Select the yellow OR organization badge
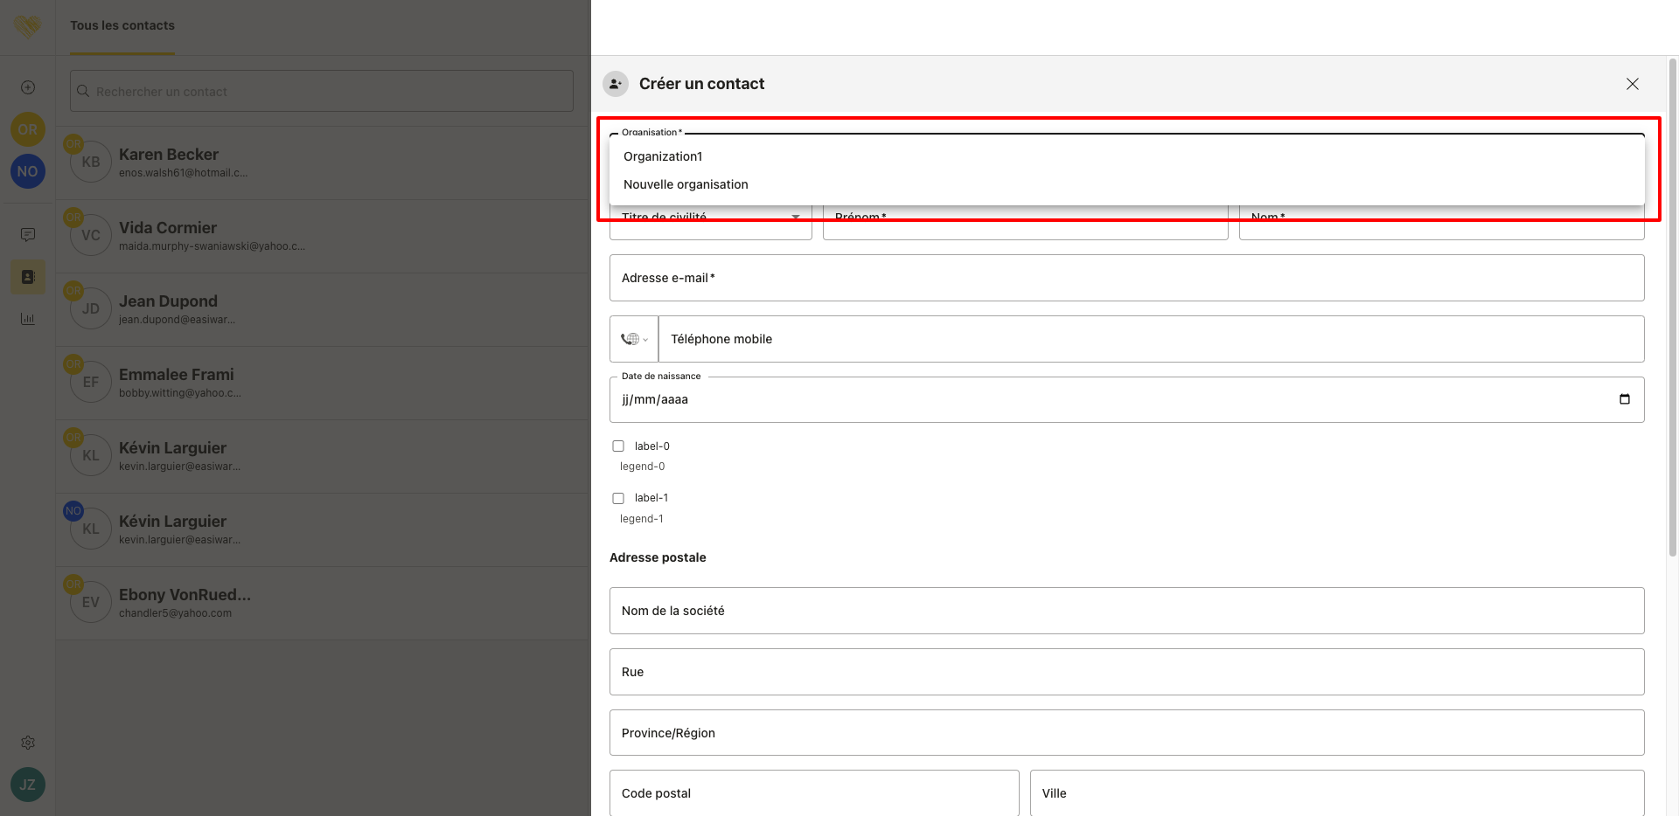The width and height of the screenshot is (1679, 816). (x=28, y=129)
